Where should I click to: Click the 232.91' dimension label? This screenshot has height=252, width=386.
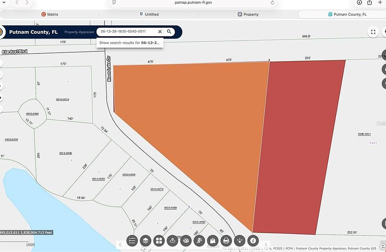pyautogui.click(x=352, y=232)
